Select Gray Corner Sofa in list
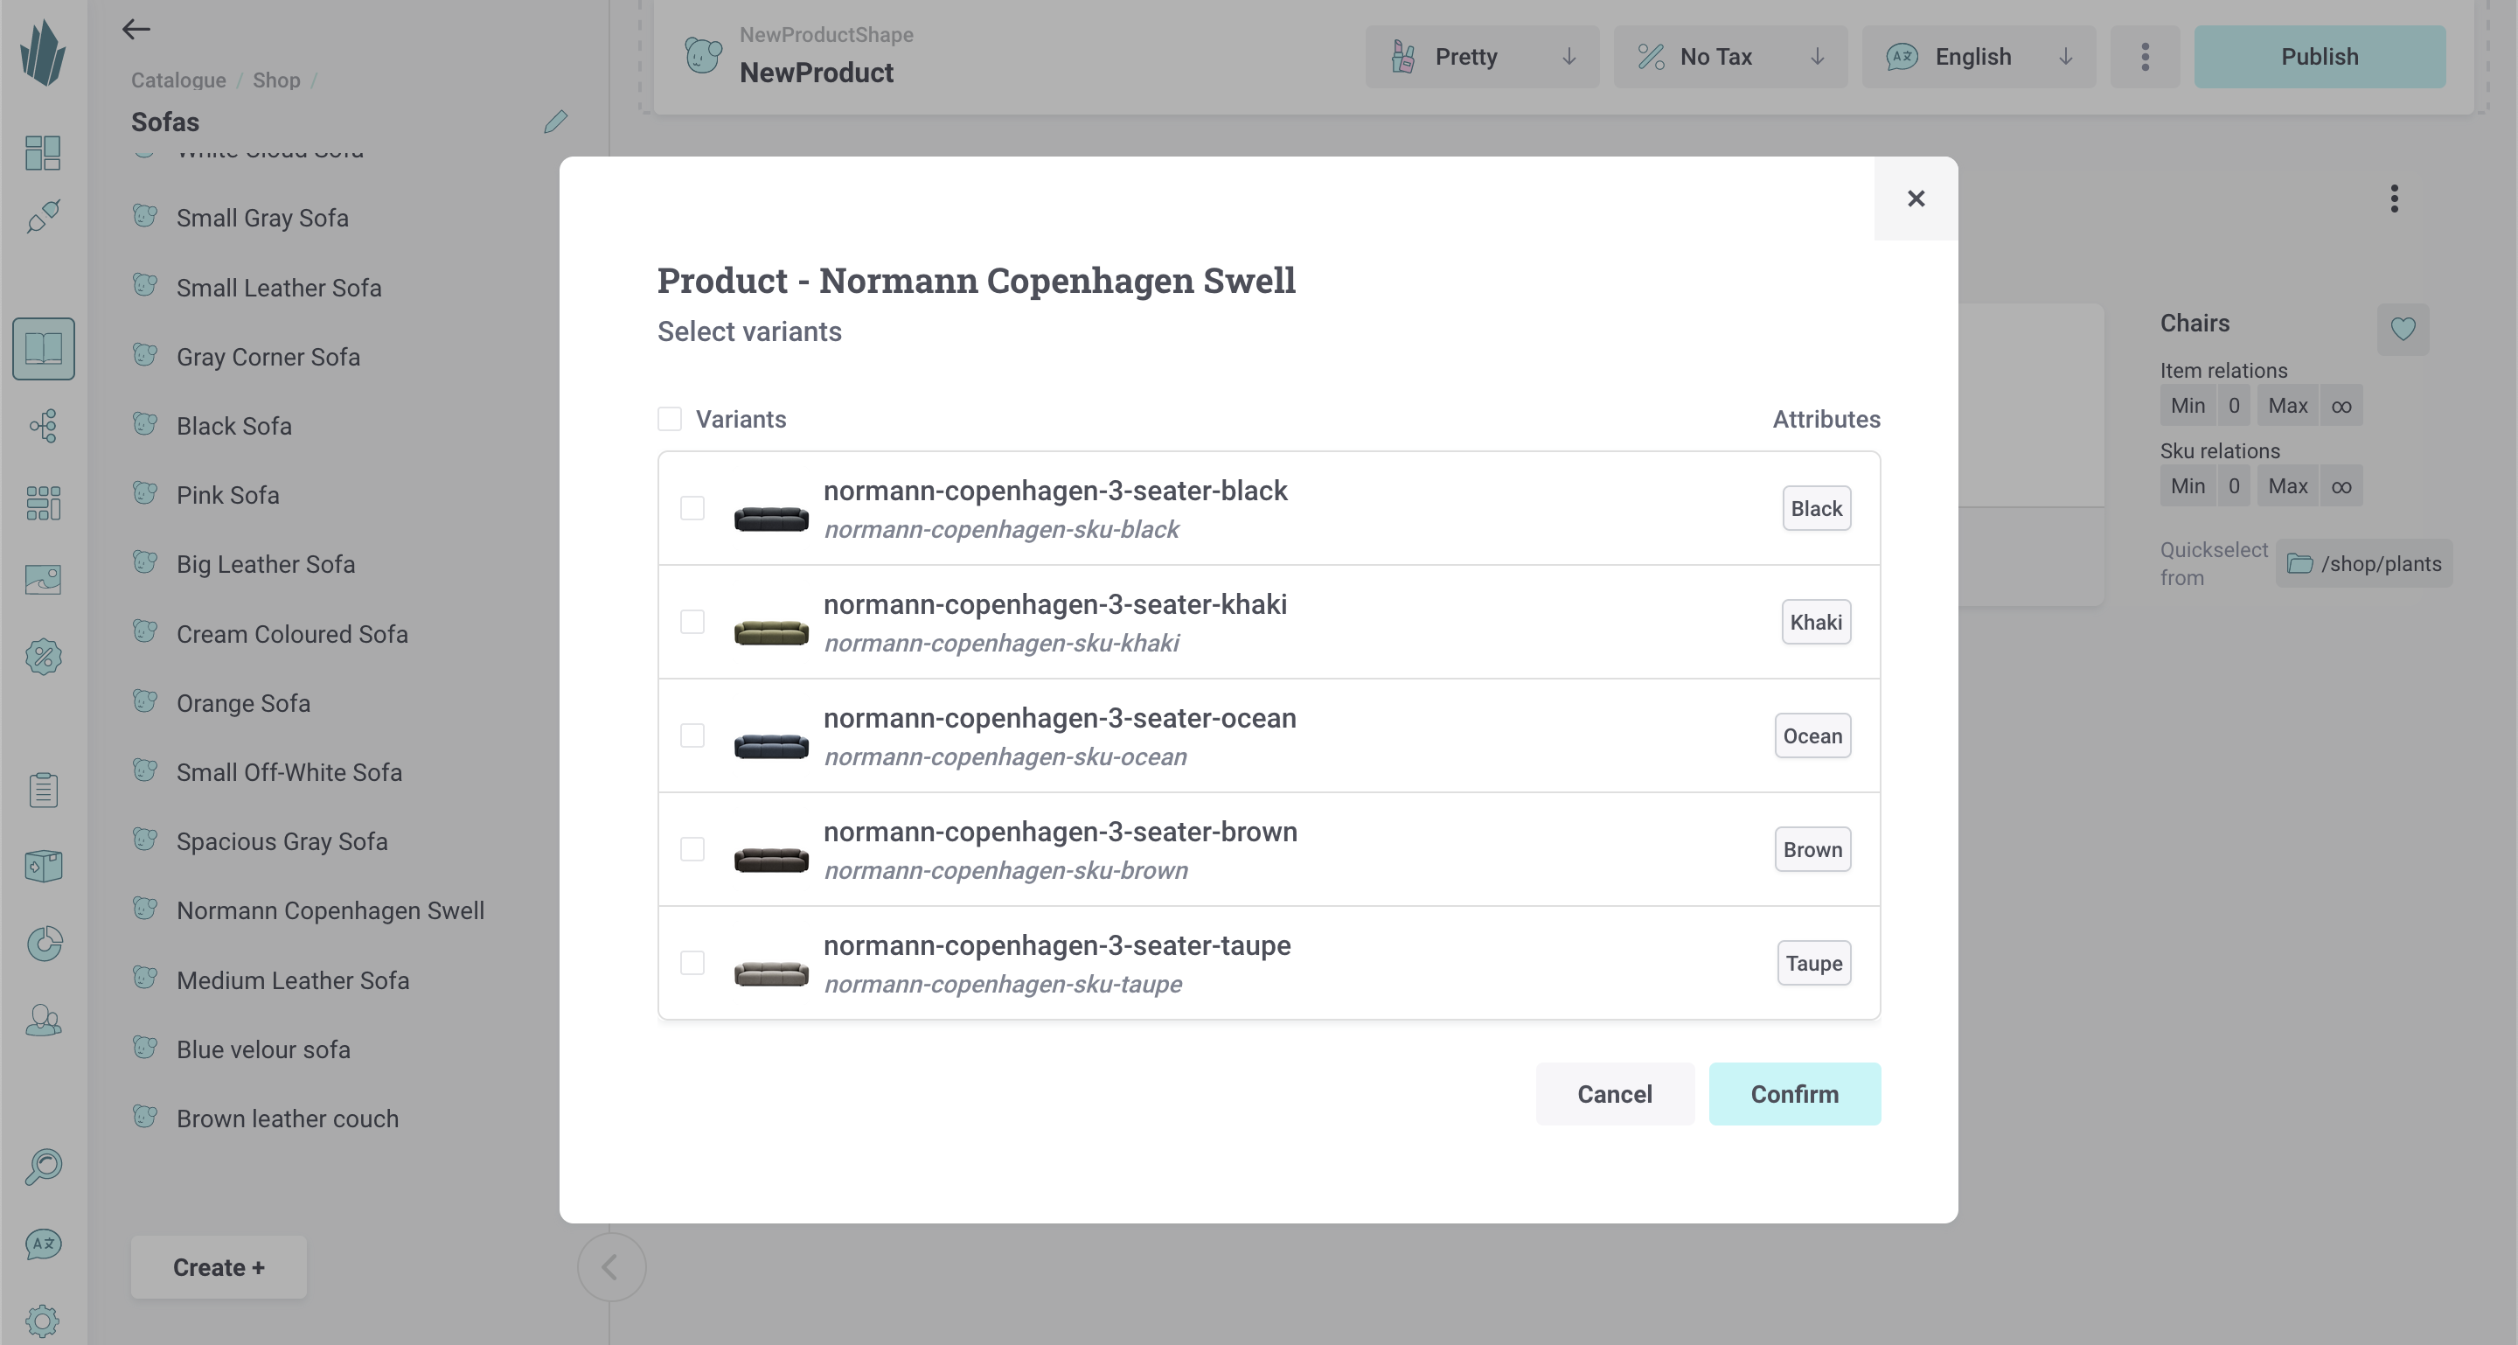The width and height of the screenshot is (2518, 1345). [x=268, y=357]
